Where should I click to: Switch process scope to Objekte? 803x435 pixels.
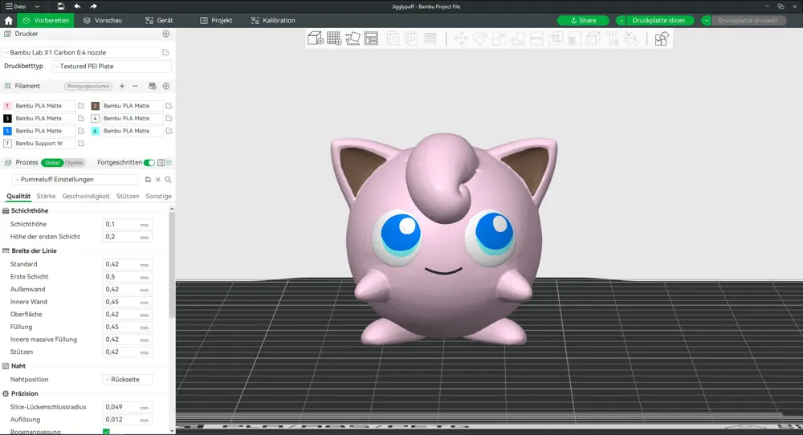pos(74,163)
